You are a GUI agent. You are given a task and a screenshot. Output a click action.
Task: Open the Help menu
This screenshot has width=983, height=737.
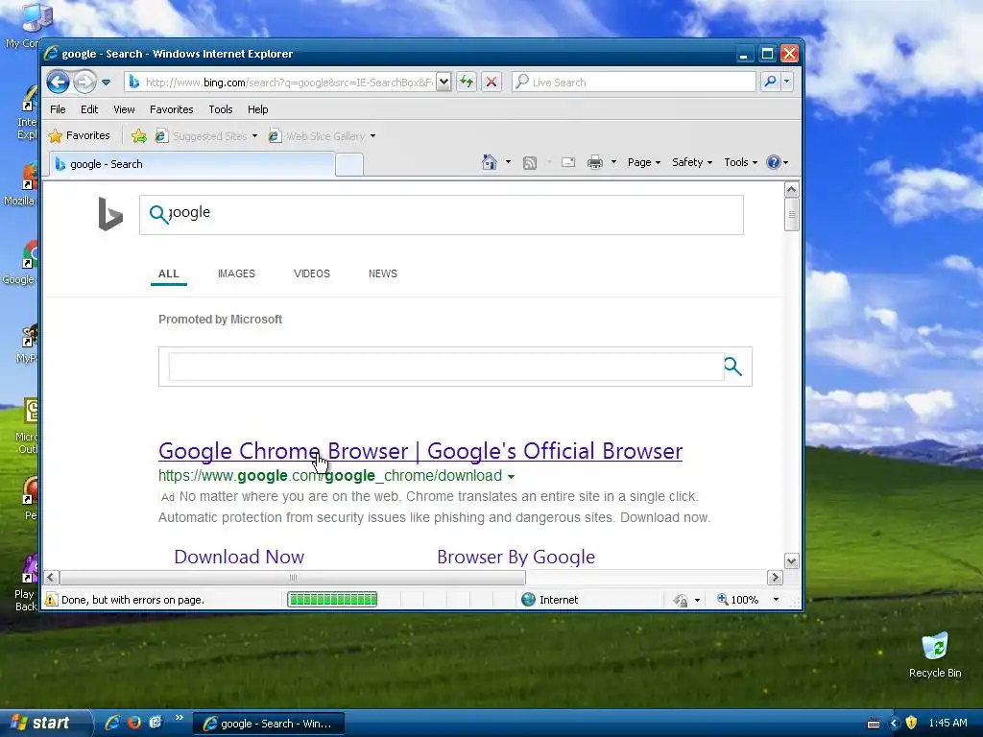tap(257, 109)
